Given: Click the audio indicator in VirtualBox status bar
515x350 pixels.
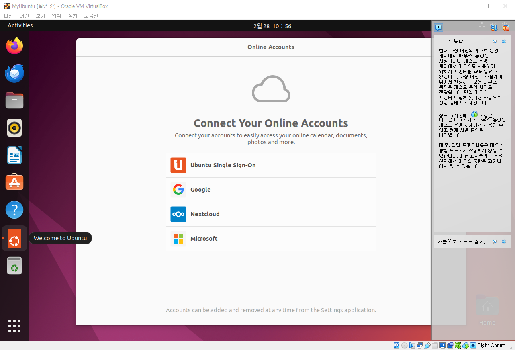Looking at the screenshot, I should click(412, 345).
